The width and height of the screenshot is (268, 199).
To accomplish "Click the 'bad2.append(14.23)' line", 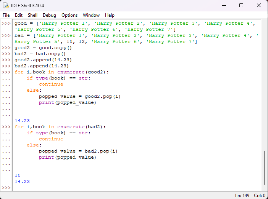I will click(42, 66).
